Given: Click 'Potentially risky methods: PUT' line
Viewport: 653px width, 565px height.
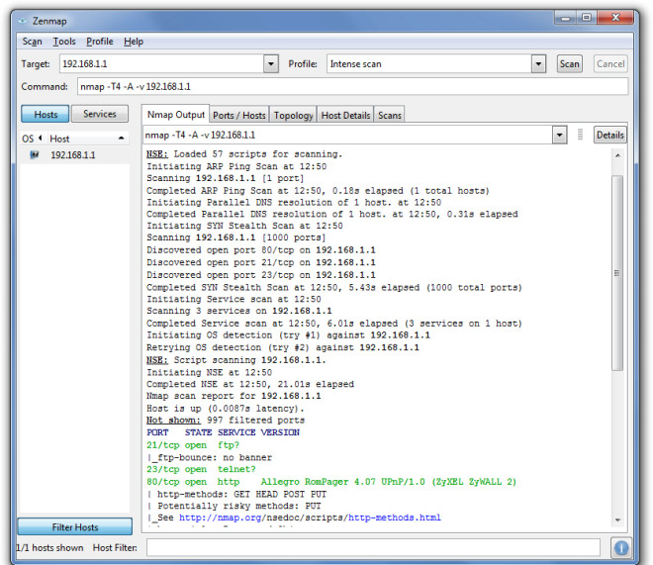Looking at the screenshot, I should pyautogui.click(x=239, y=506).
